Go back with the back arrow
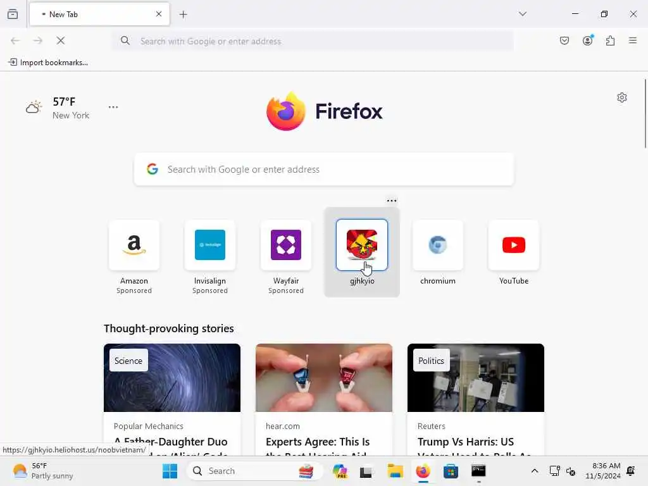 15,40
